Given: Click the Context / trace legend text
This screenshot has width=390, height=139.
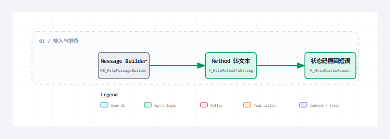Looking at the screenshot, I should 324,105.
